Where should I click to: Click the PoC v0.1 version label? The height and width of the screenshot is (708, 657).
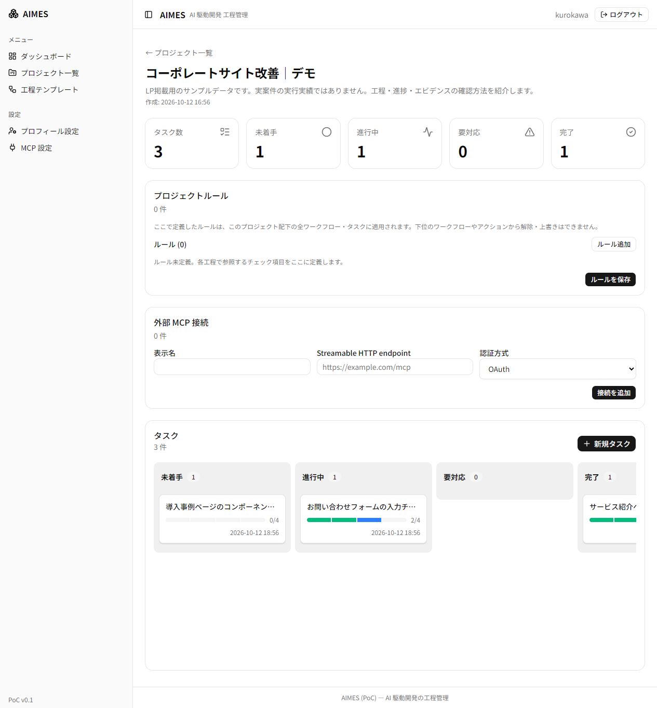21,700
